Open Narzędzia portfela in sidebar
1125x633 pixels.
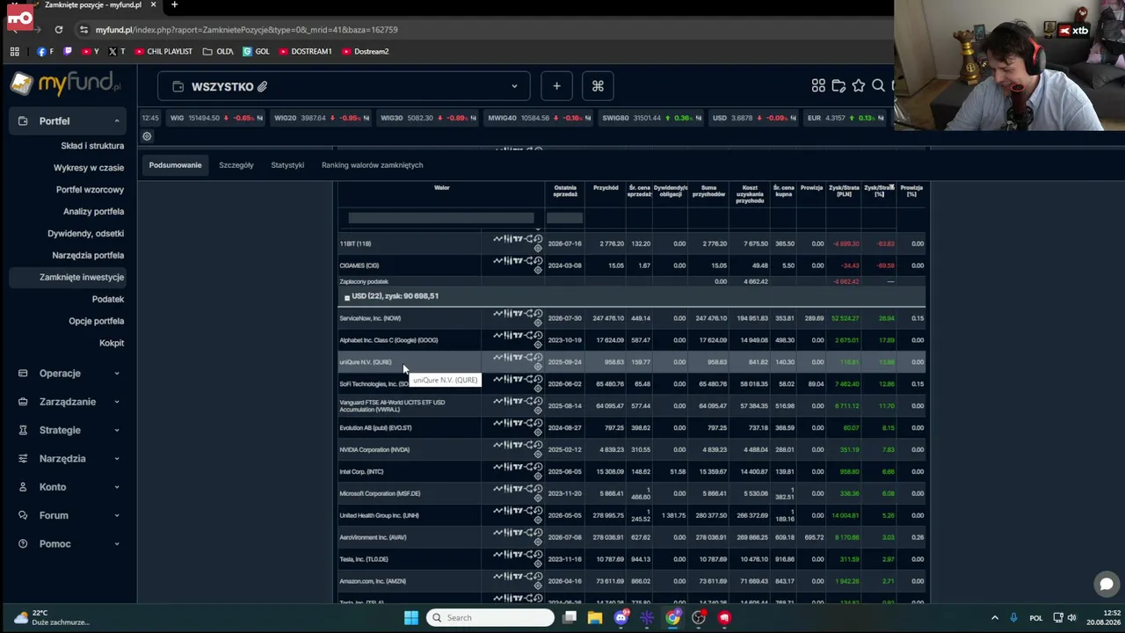(88, 256)
